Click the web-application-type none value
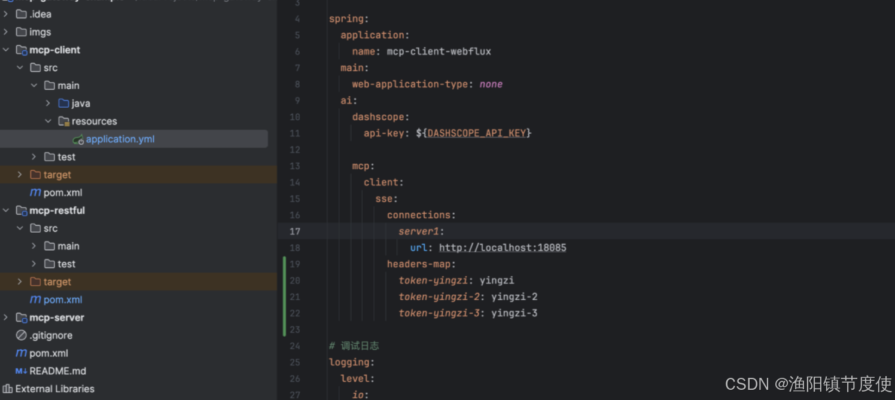895x400 pixels. click(x=491, y=84)
